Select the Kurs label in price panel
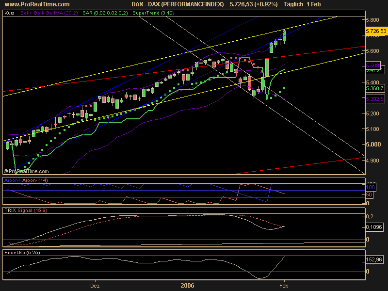 [9, 13]
